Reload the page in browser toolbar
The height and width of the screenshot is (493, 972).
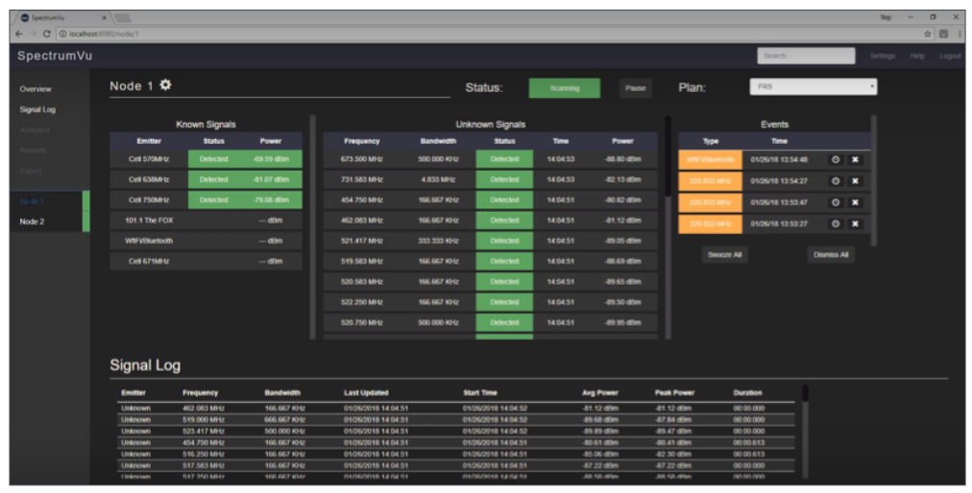pyautogui.click(x=48, y=34)
